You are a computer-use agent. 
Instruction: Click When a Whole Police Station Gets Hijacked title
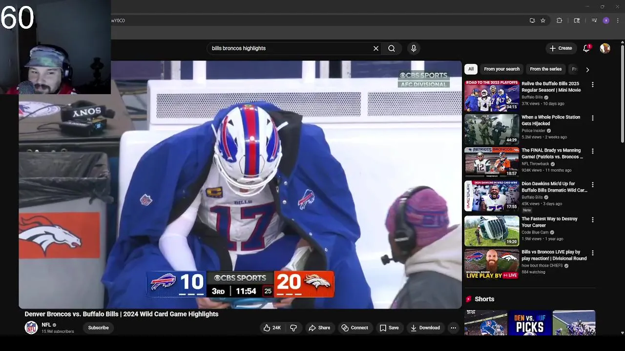(x=551, y=120)
